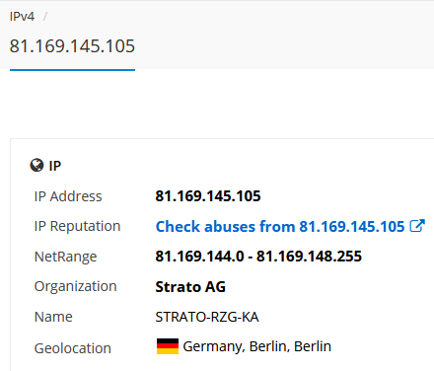Go to IPv4 breadcrumb
This screenshot has height=371, width=434.
(x=22, y=17)
